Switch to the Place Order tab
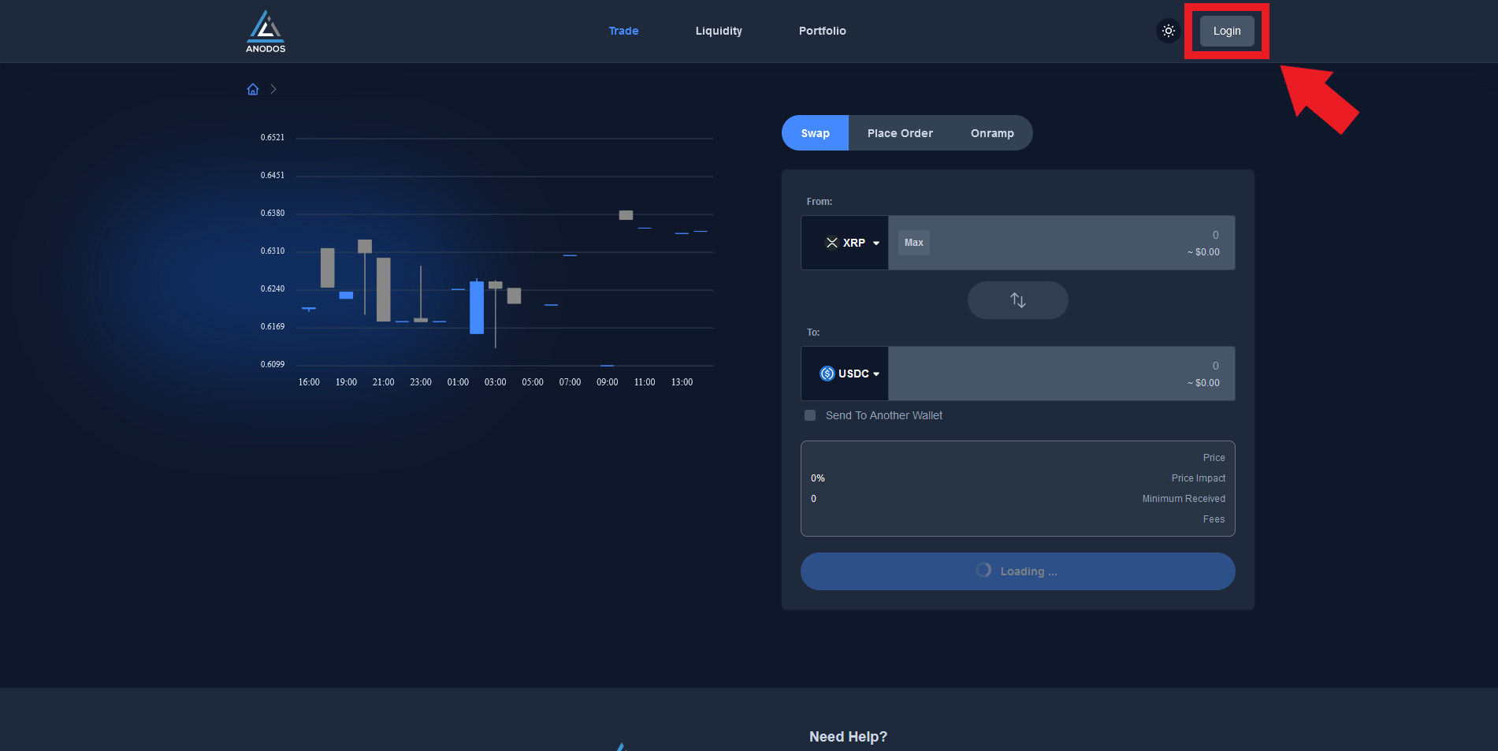1498x751 pixels. tap(900, 133)
